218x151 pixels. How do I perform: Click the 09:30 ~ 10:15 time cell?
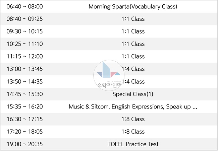pyautogui.click(x=24, y=31)
